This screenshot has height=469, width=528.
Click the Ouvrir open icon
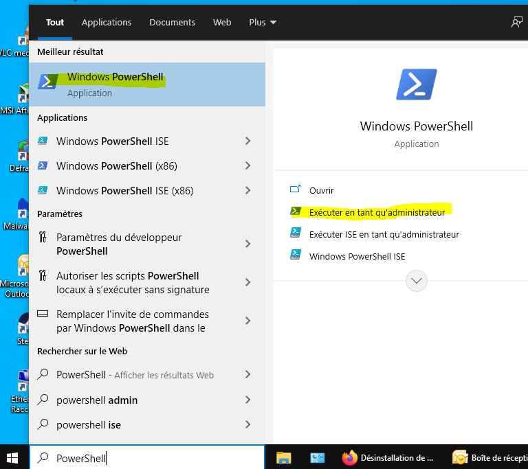click(x=296, y=189)
